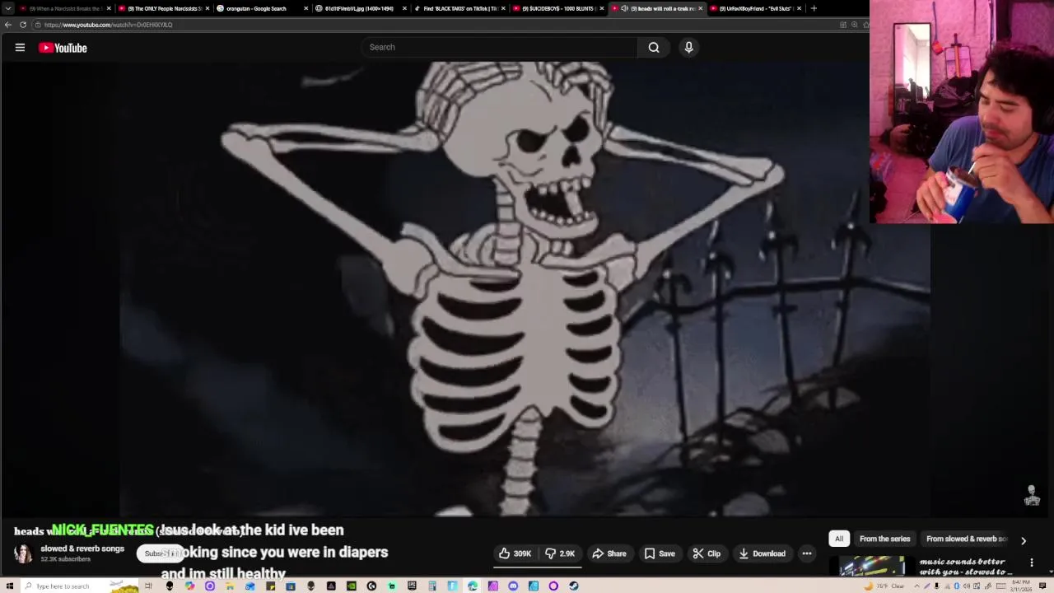Switch to the When a Narcissist Breaks tab
The image size is (1054, 593).
64,8
